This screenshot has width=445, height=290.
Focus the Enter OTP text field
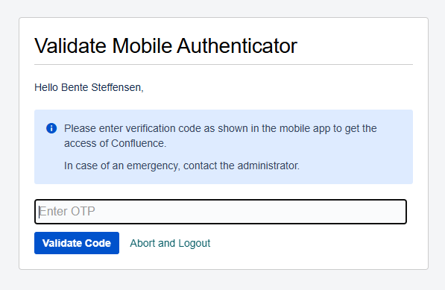point(221,212)
